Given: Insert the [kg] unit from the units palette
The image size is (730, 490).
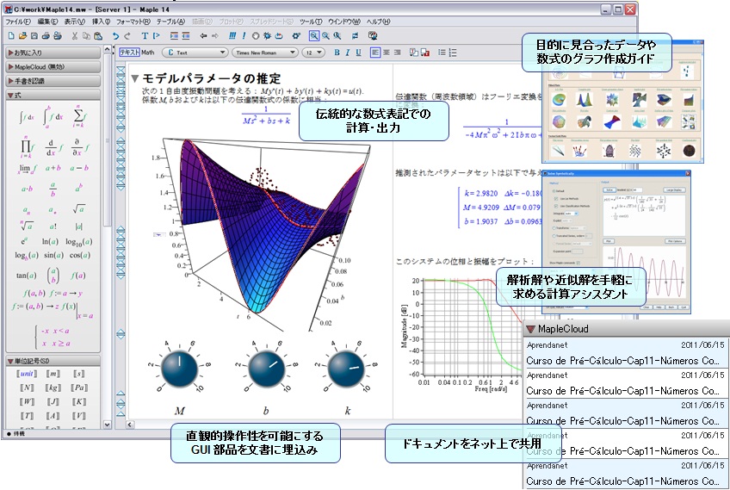Looking at the screenshot, I should 53,388.
